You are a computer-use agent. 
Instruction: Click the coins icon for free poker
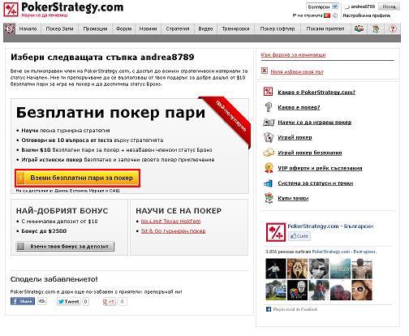tap(269, 153)
